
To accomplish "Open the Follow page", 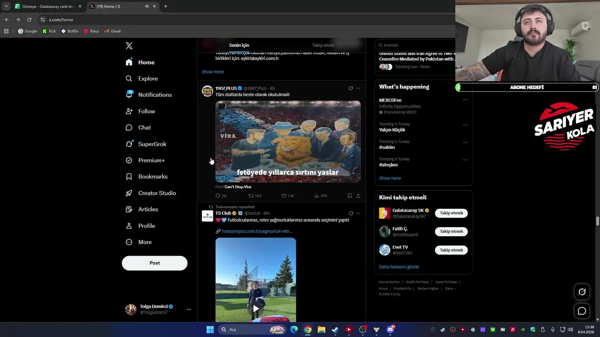I will pos(140,111).
